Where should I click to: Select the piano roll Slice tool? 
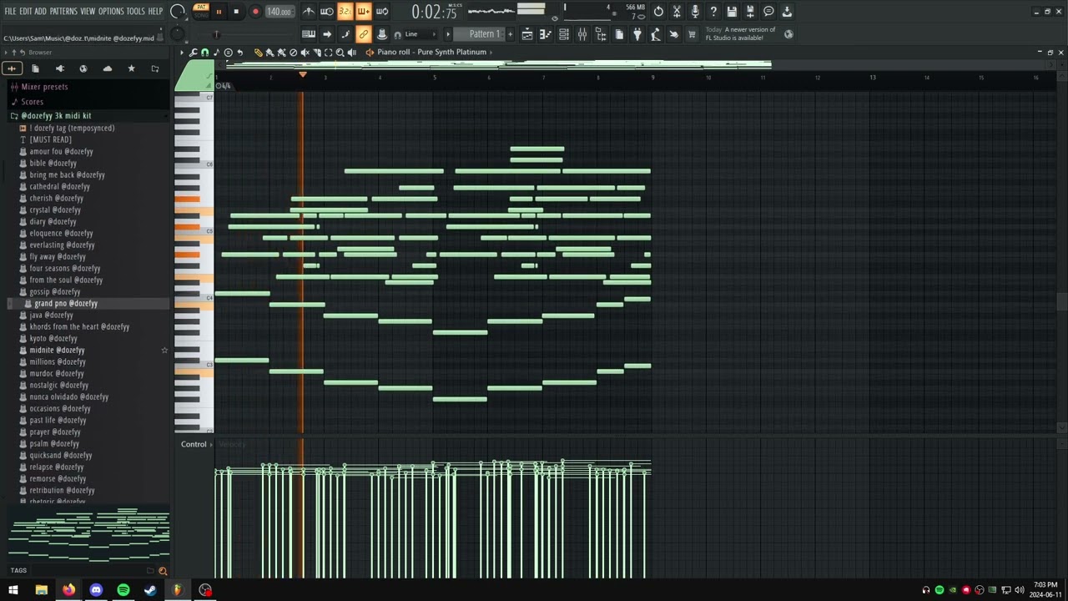[316, 53]
